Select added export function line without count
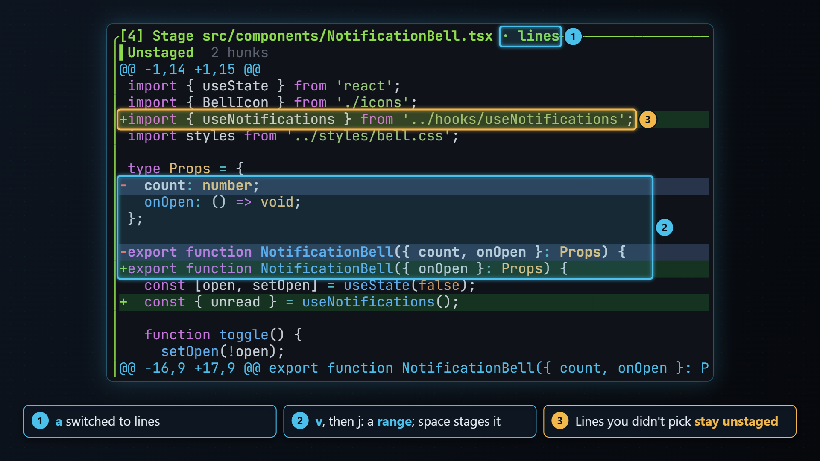This screenshot has width=820, height=461. point(414,269)
